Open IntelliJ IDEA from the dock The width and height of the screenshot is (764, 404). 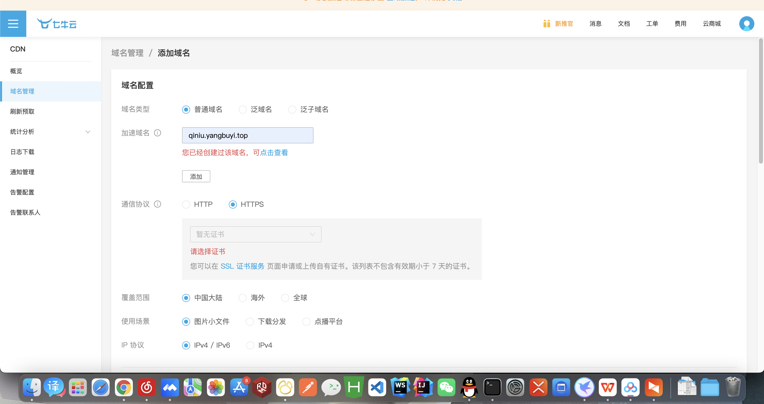[x=423, y=387]
